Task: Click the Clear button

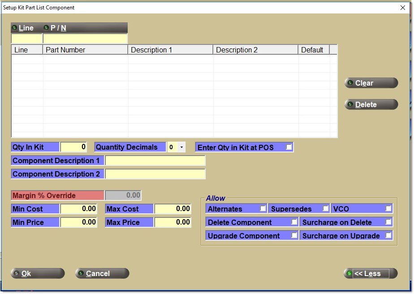Action: tap(371, 83)
